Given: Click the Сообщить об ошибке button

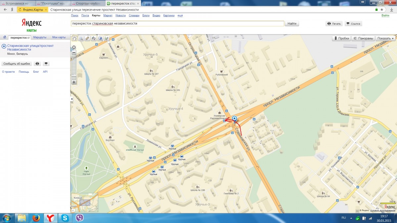Looking at the screenshot, I should click(17, 64).
